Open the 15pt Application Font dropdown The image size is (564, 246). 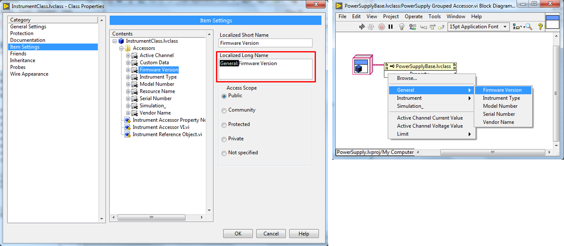(x=478, y=26)
